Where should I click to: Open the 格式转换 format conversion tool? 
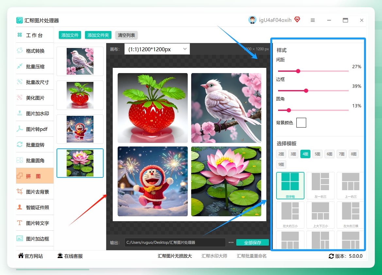(35, 51)
